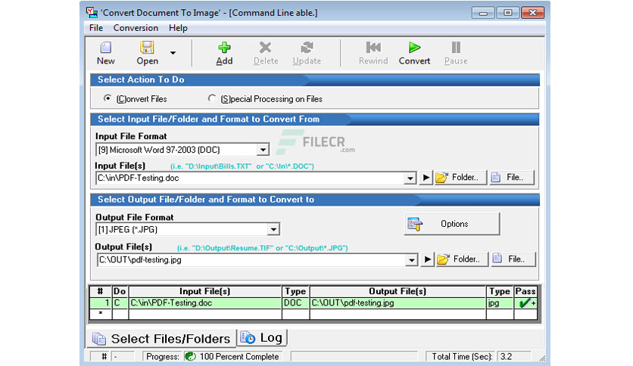Viewport: 633px width, 366px height.
Task: Click the new row asterisk cell
Action: coord(101,314)
